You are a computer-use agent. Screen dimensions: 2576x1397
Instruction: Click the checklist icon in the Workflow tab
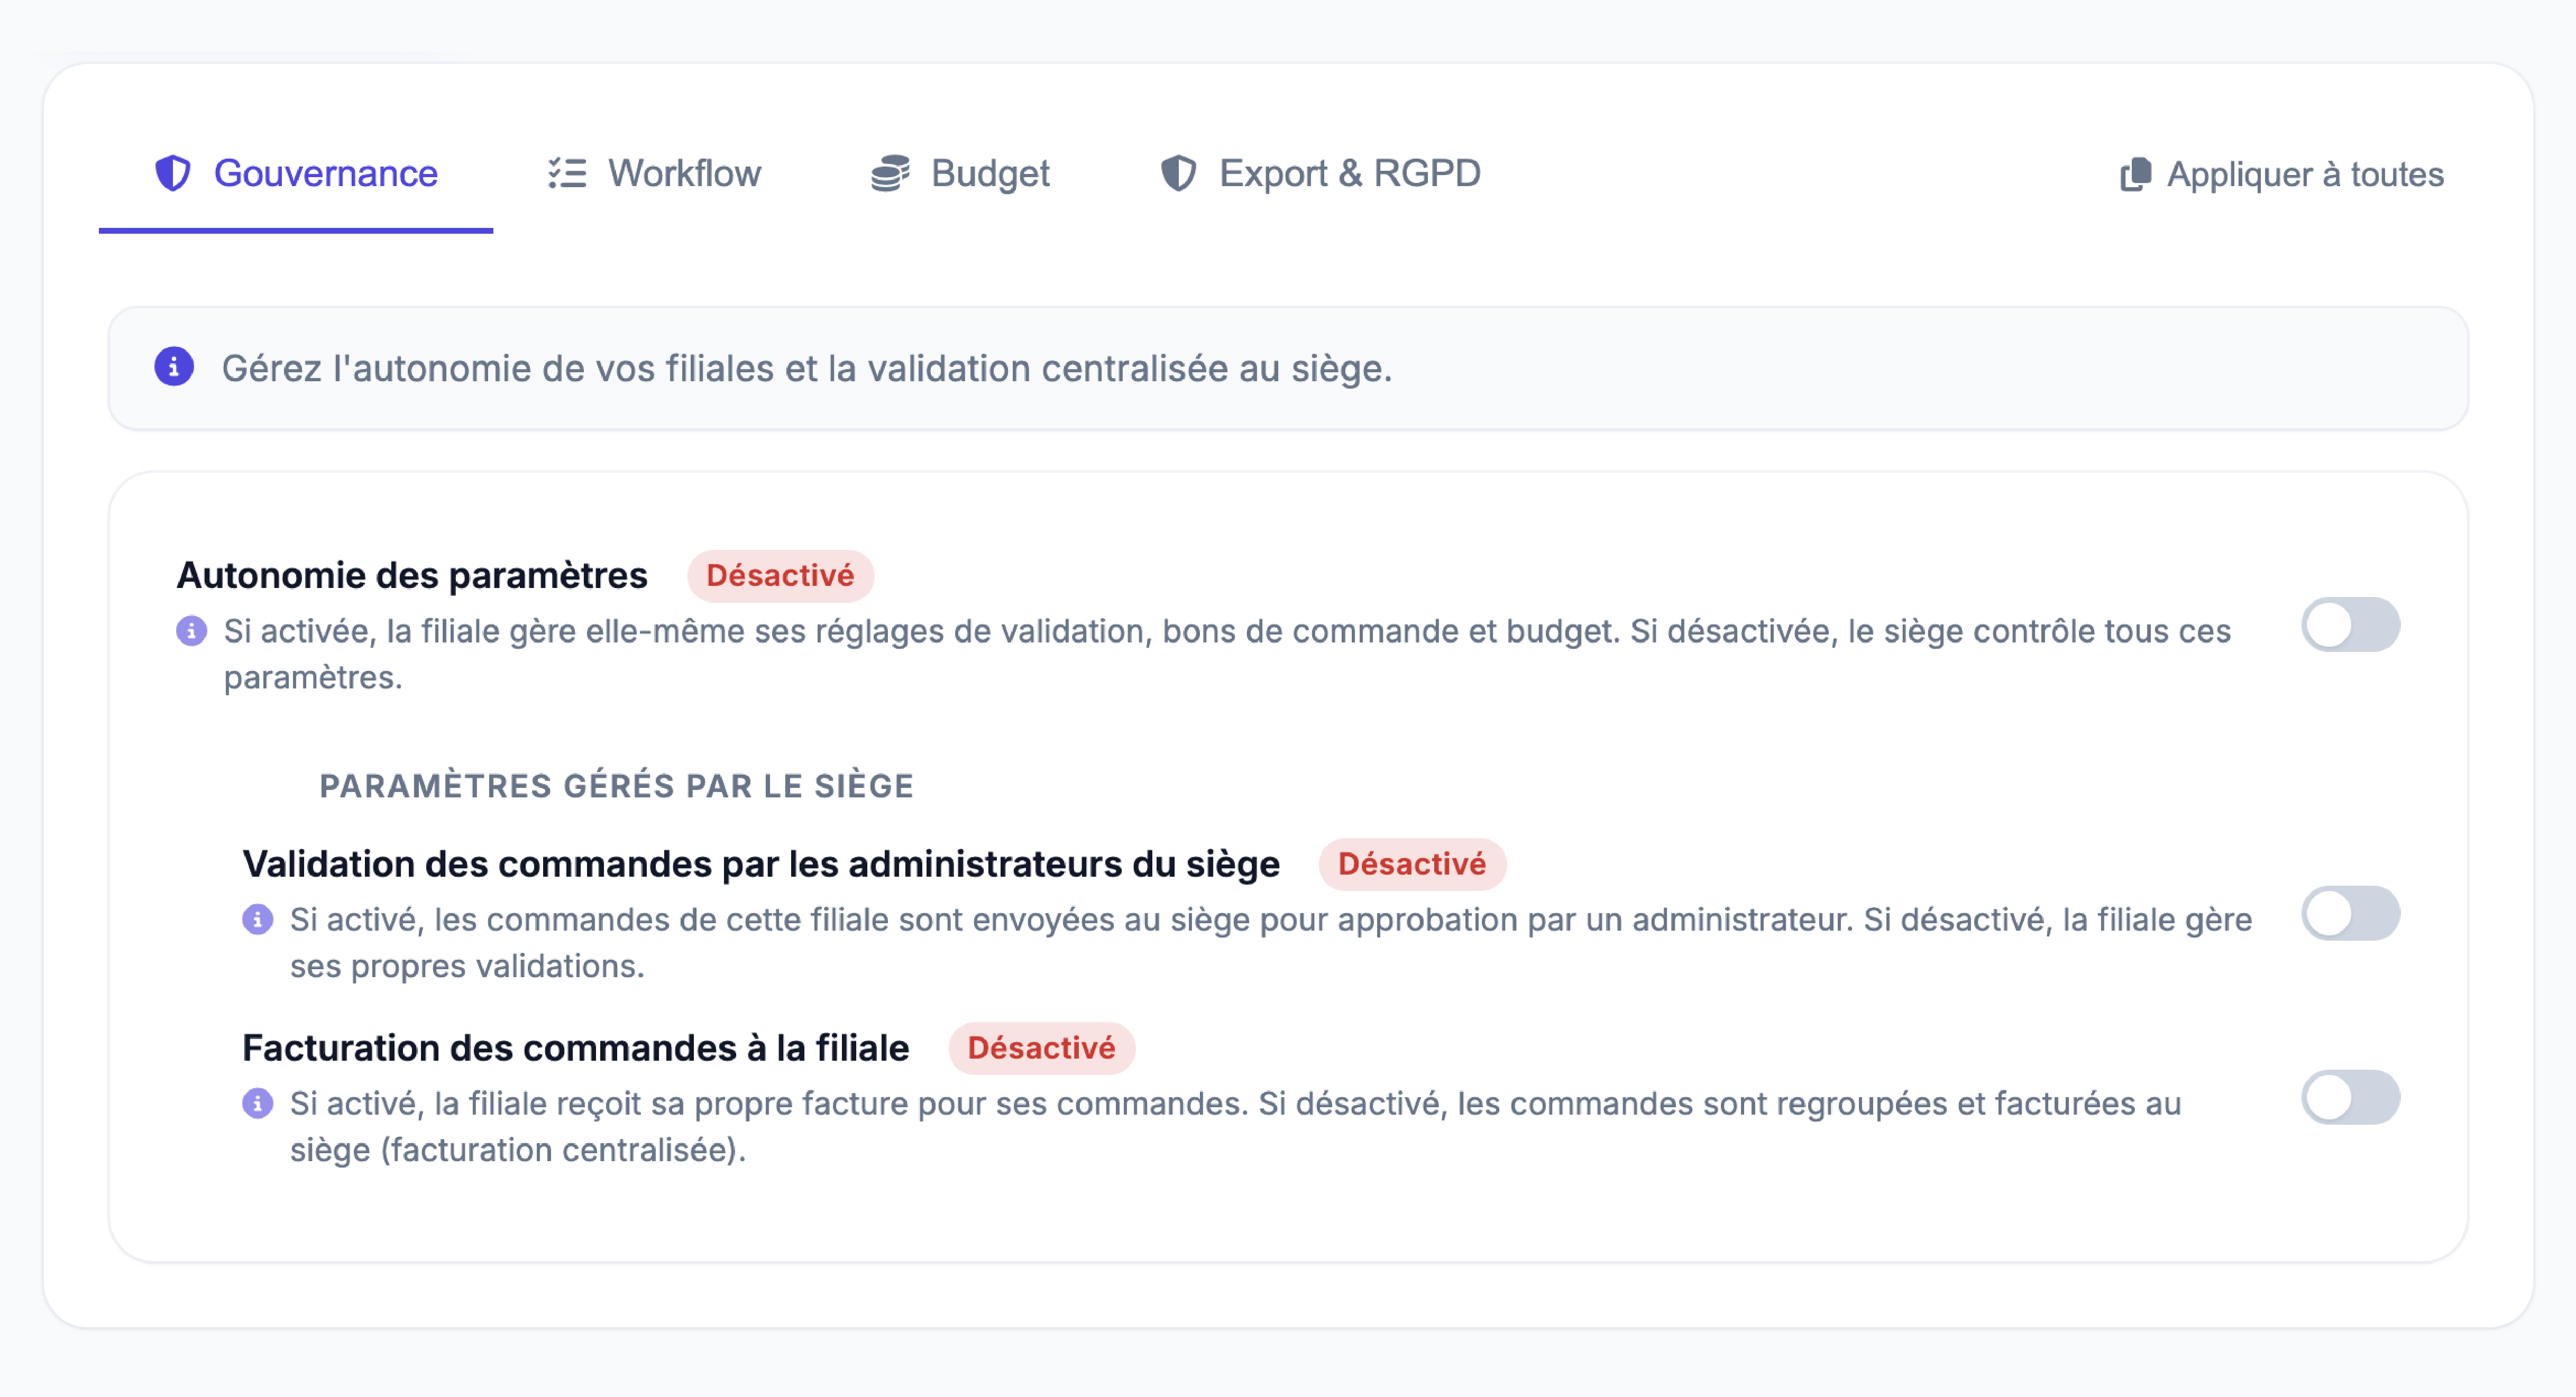[x=567, y=173]
